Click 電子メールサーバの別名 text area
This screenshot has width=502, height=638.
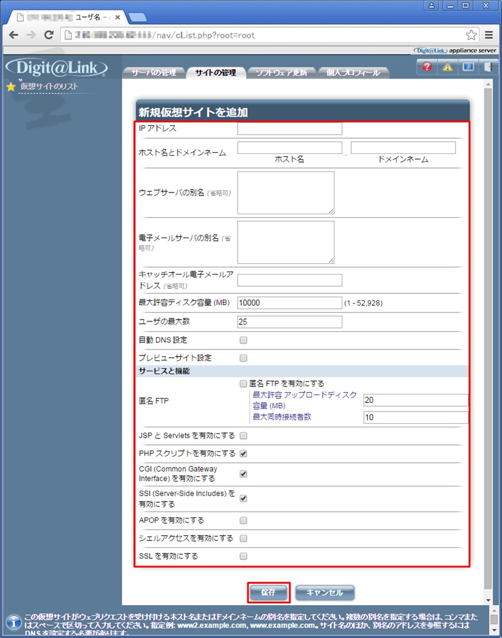[x=286, y=242]
